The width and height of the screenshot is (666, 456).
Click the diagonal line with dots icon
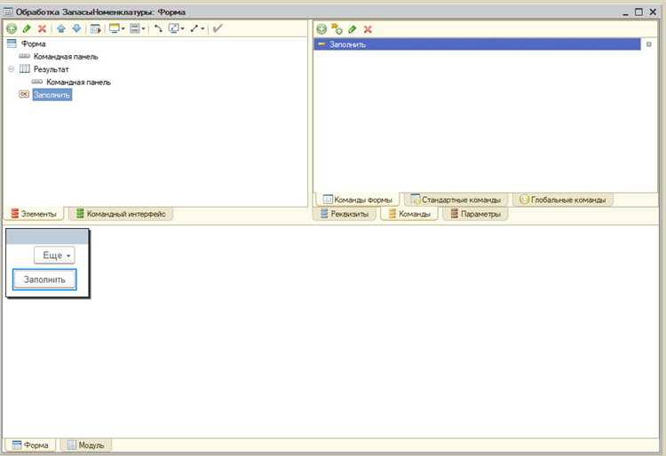194,28
